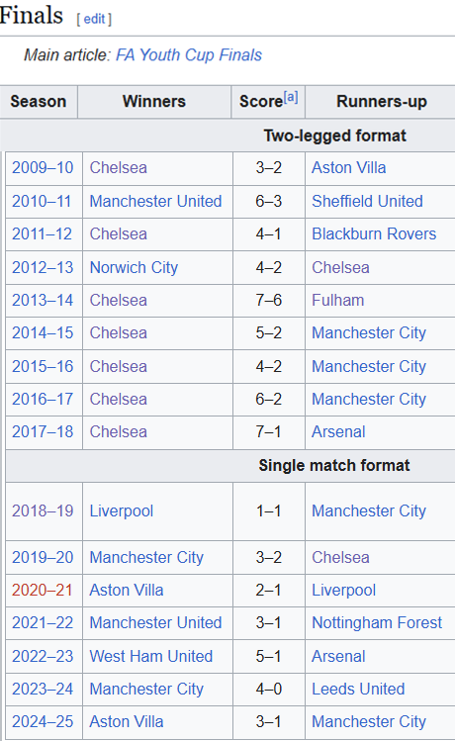Click Fulham in the 2013–14 row

(x=338, y=300)
